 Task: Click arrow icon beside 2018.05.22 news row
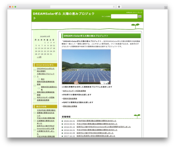click(62, 127)
